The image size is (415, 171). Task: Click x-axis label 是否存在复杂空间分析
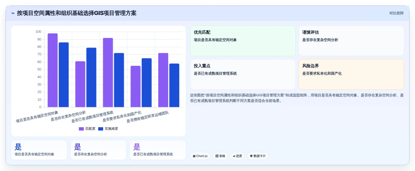coord(68,116)
